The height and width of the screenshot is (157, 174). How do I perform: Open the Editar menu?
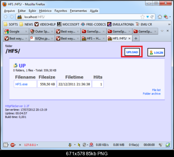(22, 11)
